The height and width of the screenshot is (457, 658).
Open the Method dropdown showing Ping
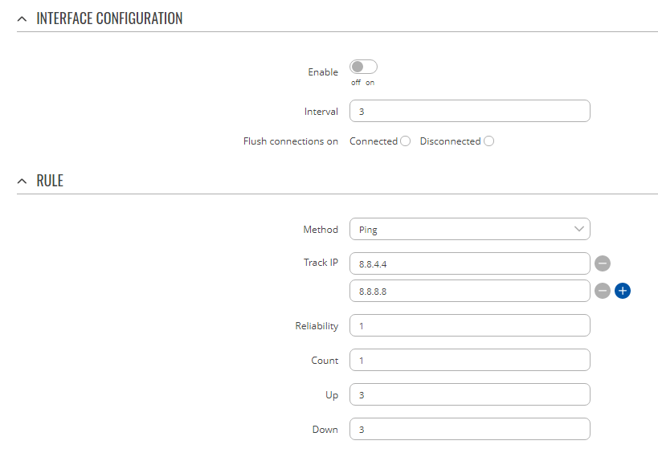pos(470,230)
